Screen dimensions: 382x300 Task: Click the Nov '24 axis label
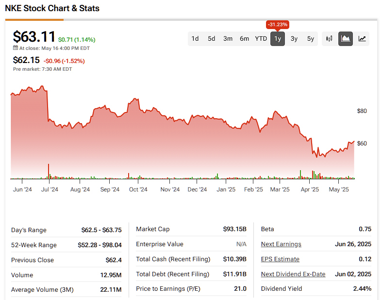pos(170,189)
